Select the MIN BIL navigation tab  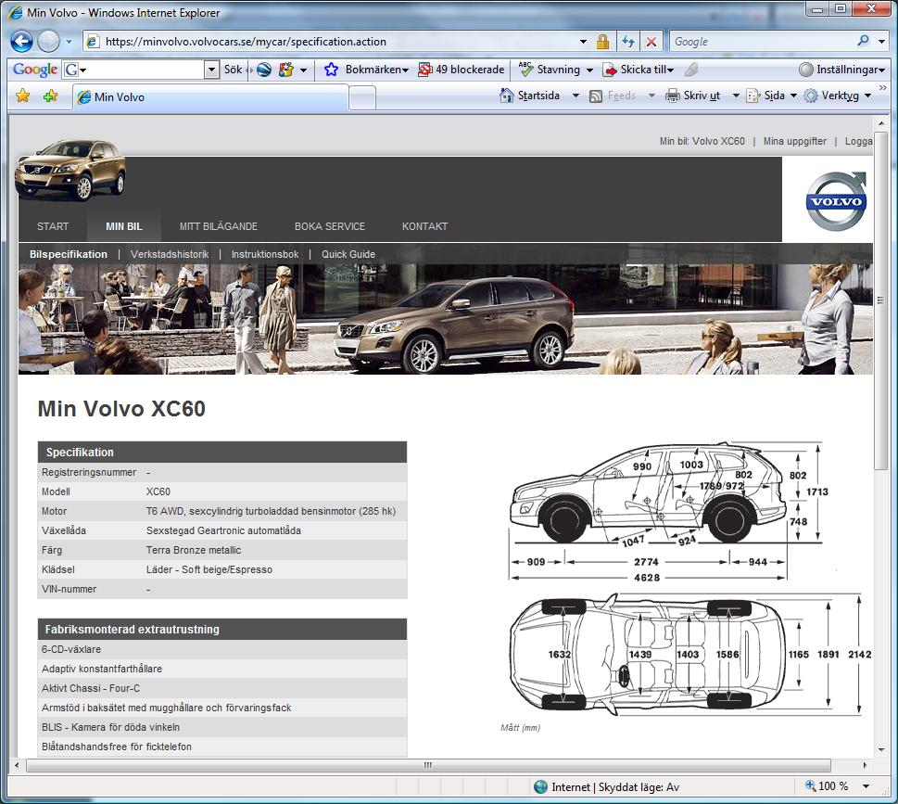click(x=123, y=226)
